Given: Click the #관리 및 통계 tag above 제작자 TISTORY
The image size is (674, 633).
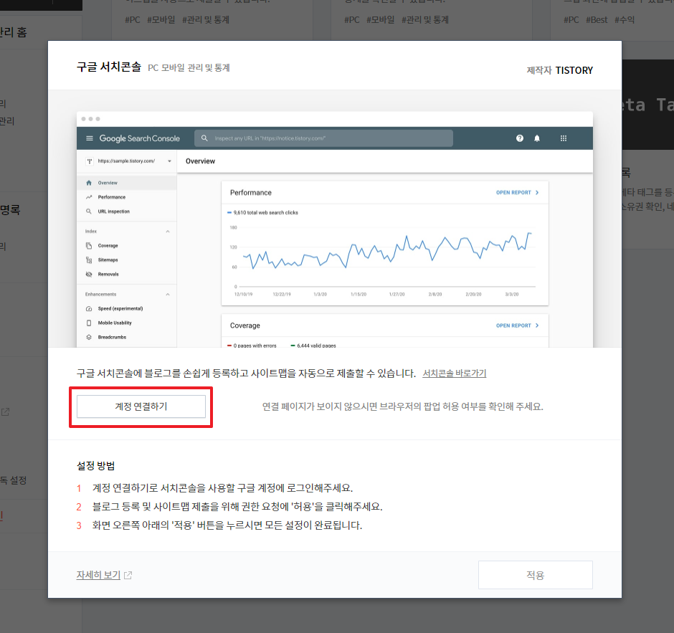Looking at the screenshot, I should coord(425,20).
